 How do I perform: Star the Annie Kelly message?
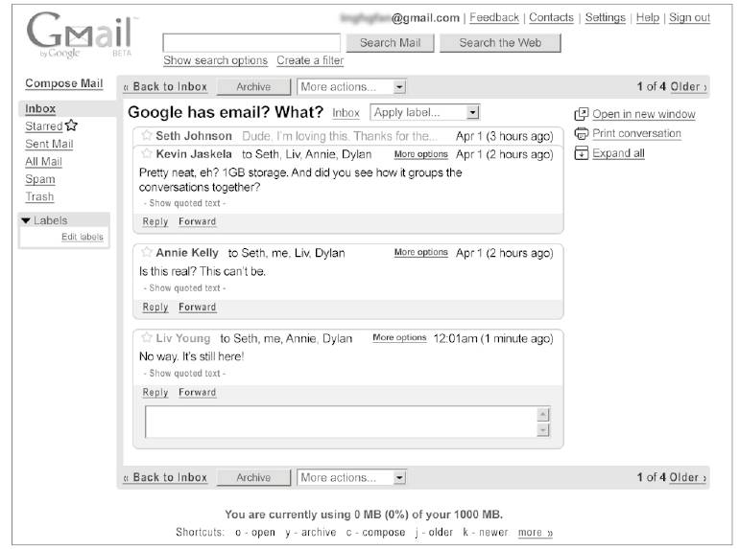(x=147, y=253)
